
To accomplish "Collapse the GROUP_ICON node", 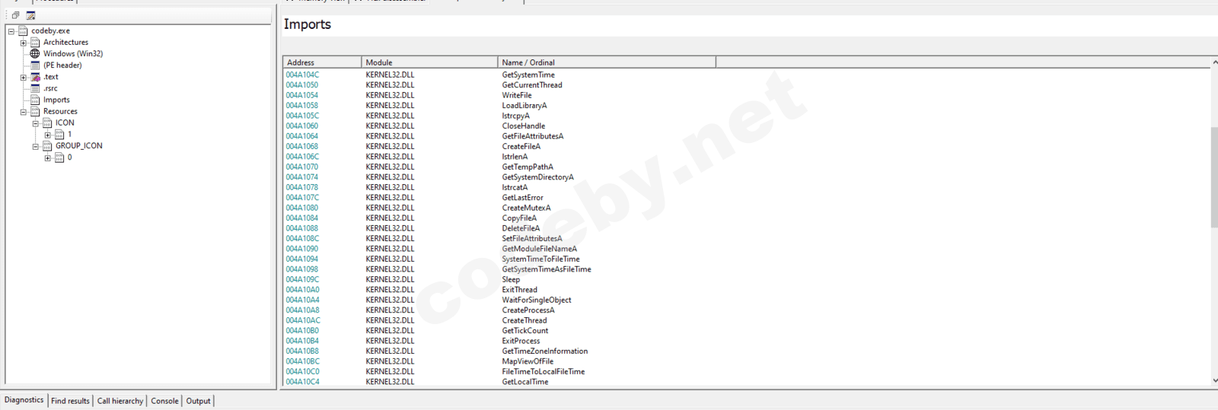I will [x=36, y=146].
